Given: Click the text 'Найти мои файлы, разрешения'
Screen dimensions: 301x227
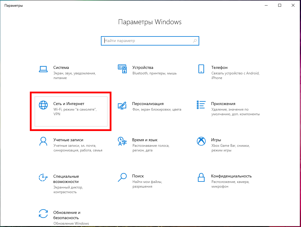Looking at the screenshot, I should 147,184.
